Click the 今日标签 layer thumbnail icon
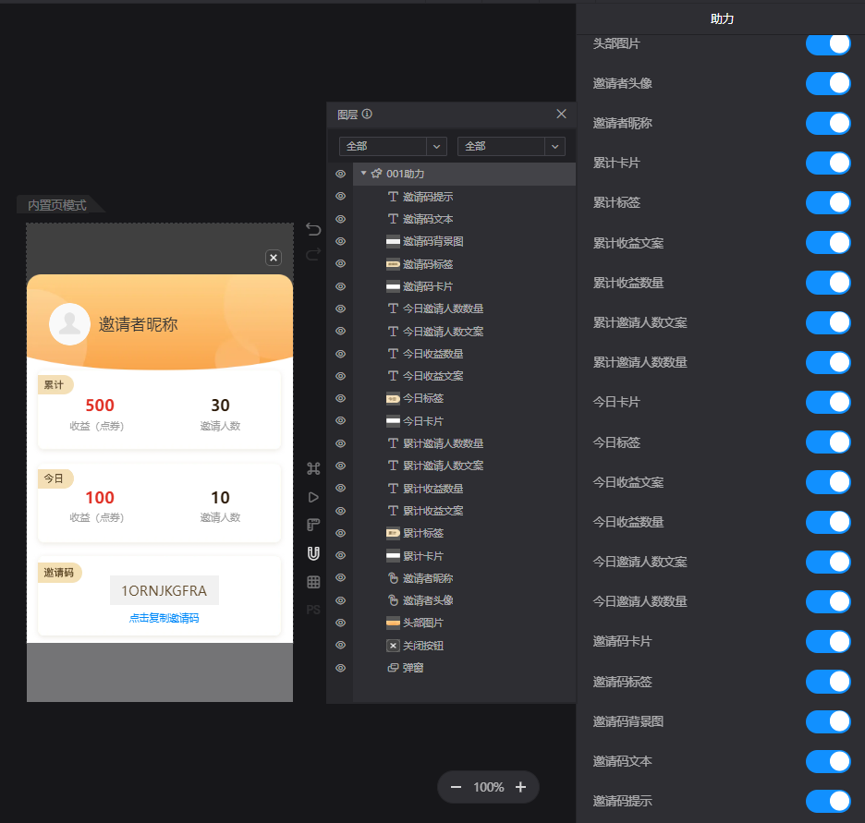 coord(393,398)
